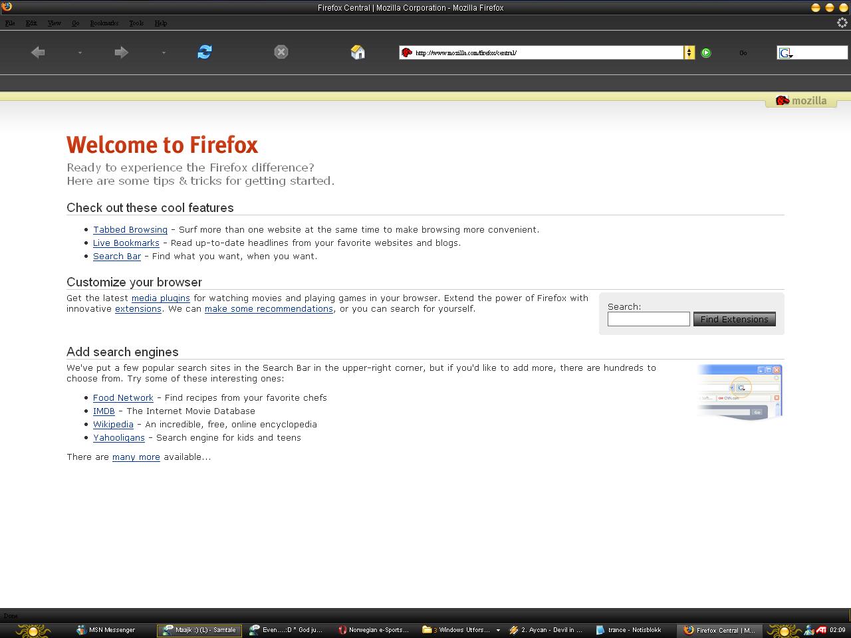The width and height of the screenshot is (851, 638).
Task: Click the Find Extensions button
Action: (x=734, y=319)
